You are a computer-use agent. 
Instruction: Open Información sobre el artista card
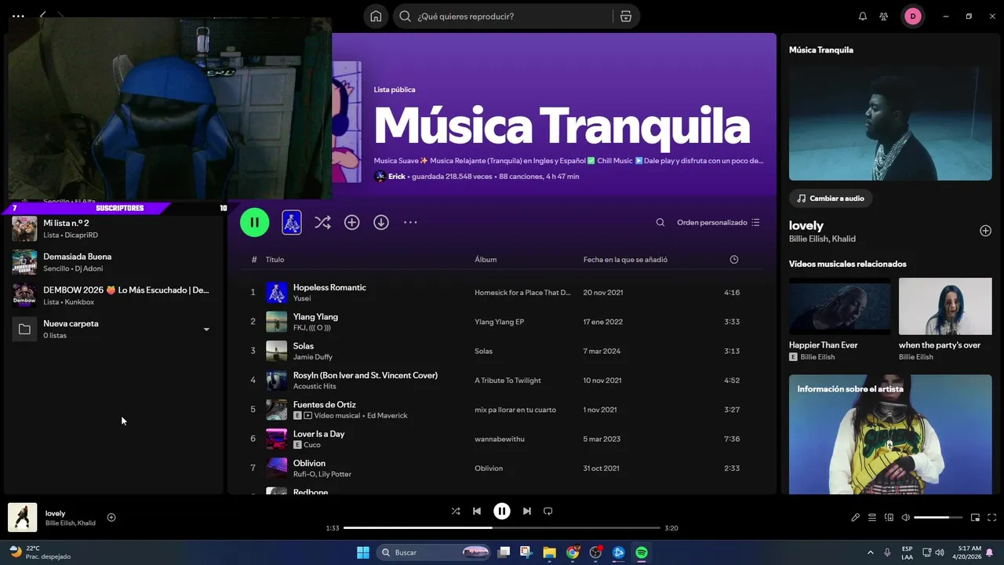(890, 434)
